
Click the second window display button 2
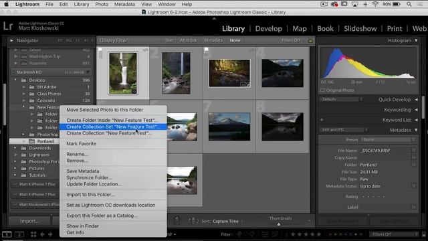(19, 234)
